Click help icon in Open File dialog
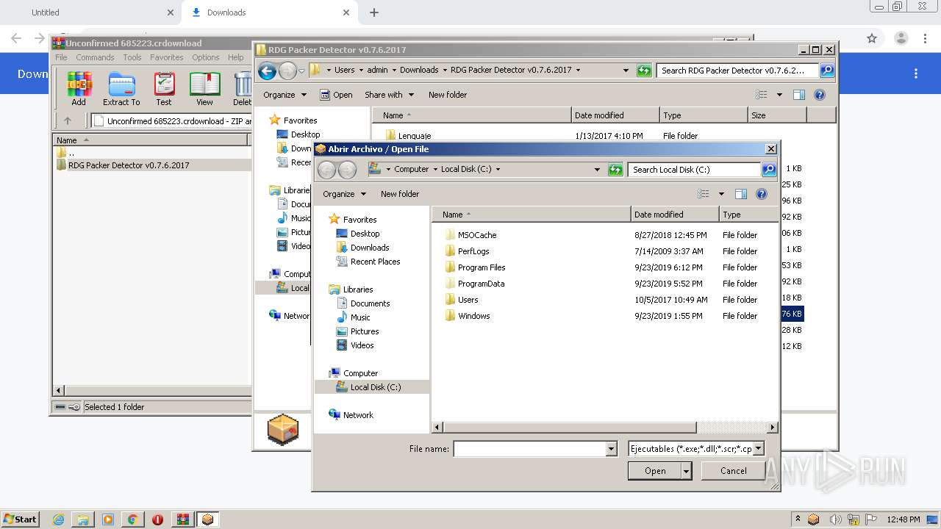The image size is (941, 529). (762, 194)
